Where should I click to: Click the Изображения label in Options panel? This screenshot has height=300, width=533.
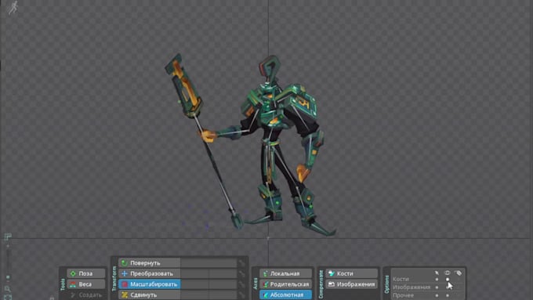[x=412, y=287]
